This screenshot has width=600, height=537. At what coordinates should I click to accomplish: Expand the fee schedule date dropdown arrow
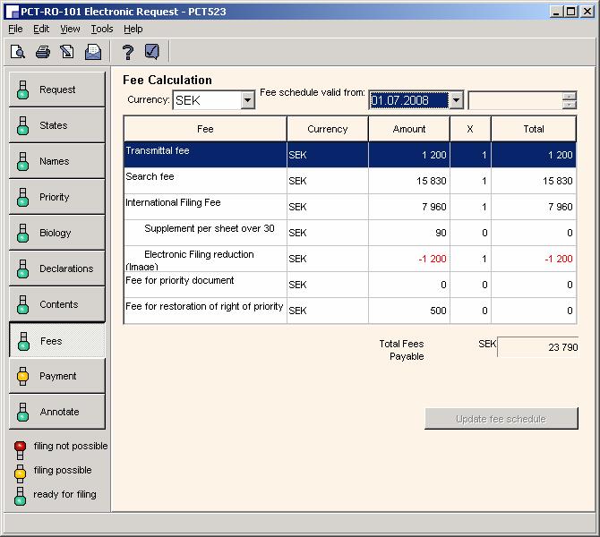(x=456, y=100)
